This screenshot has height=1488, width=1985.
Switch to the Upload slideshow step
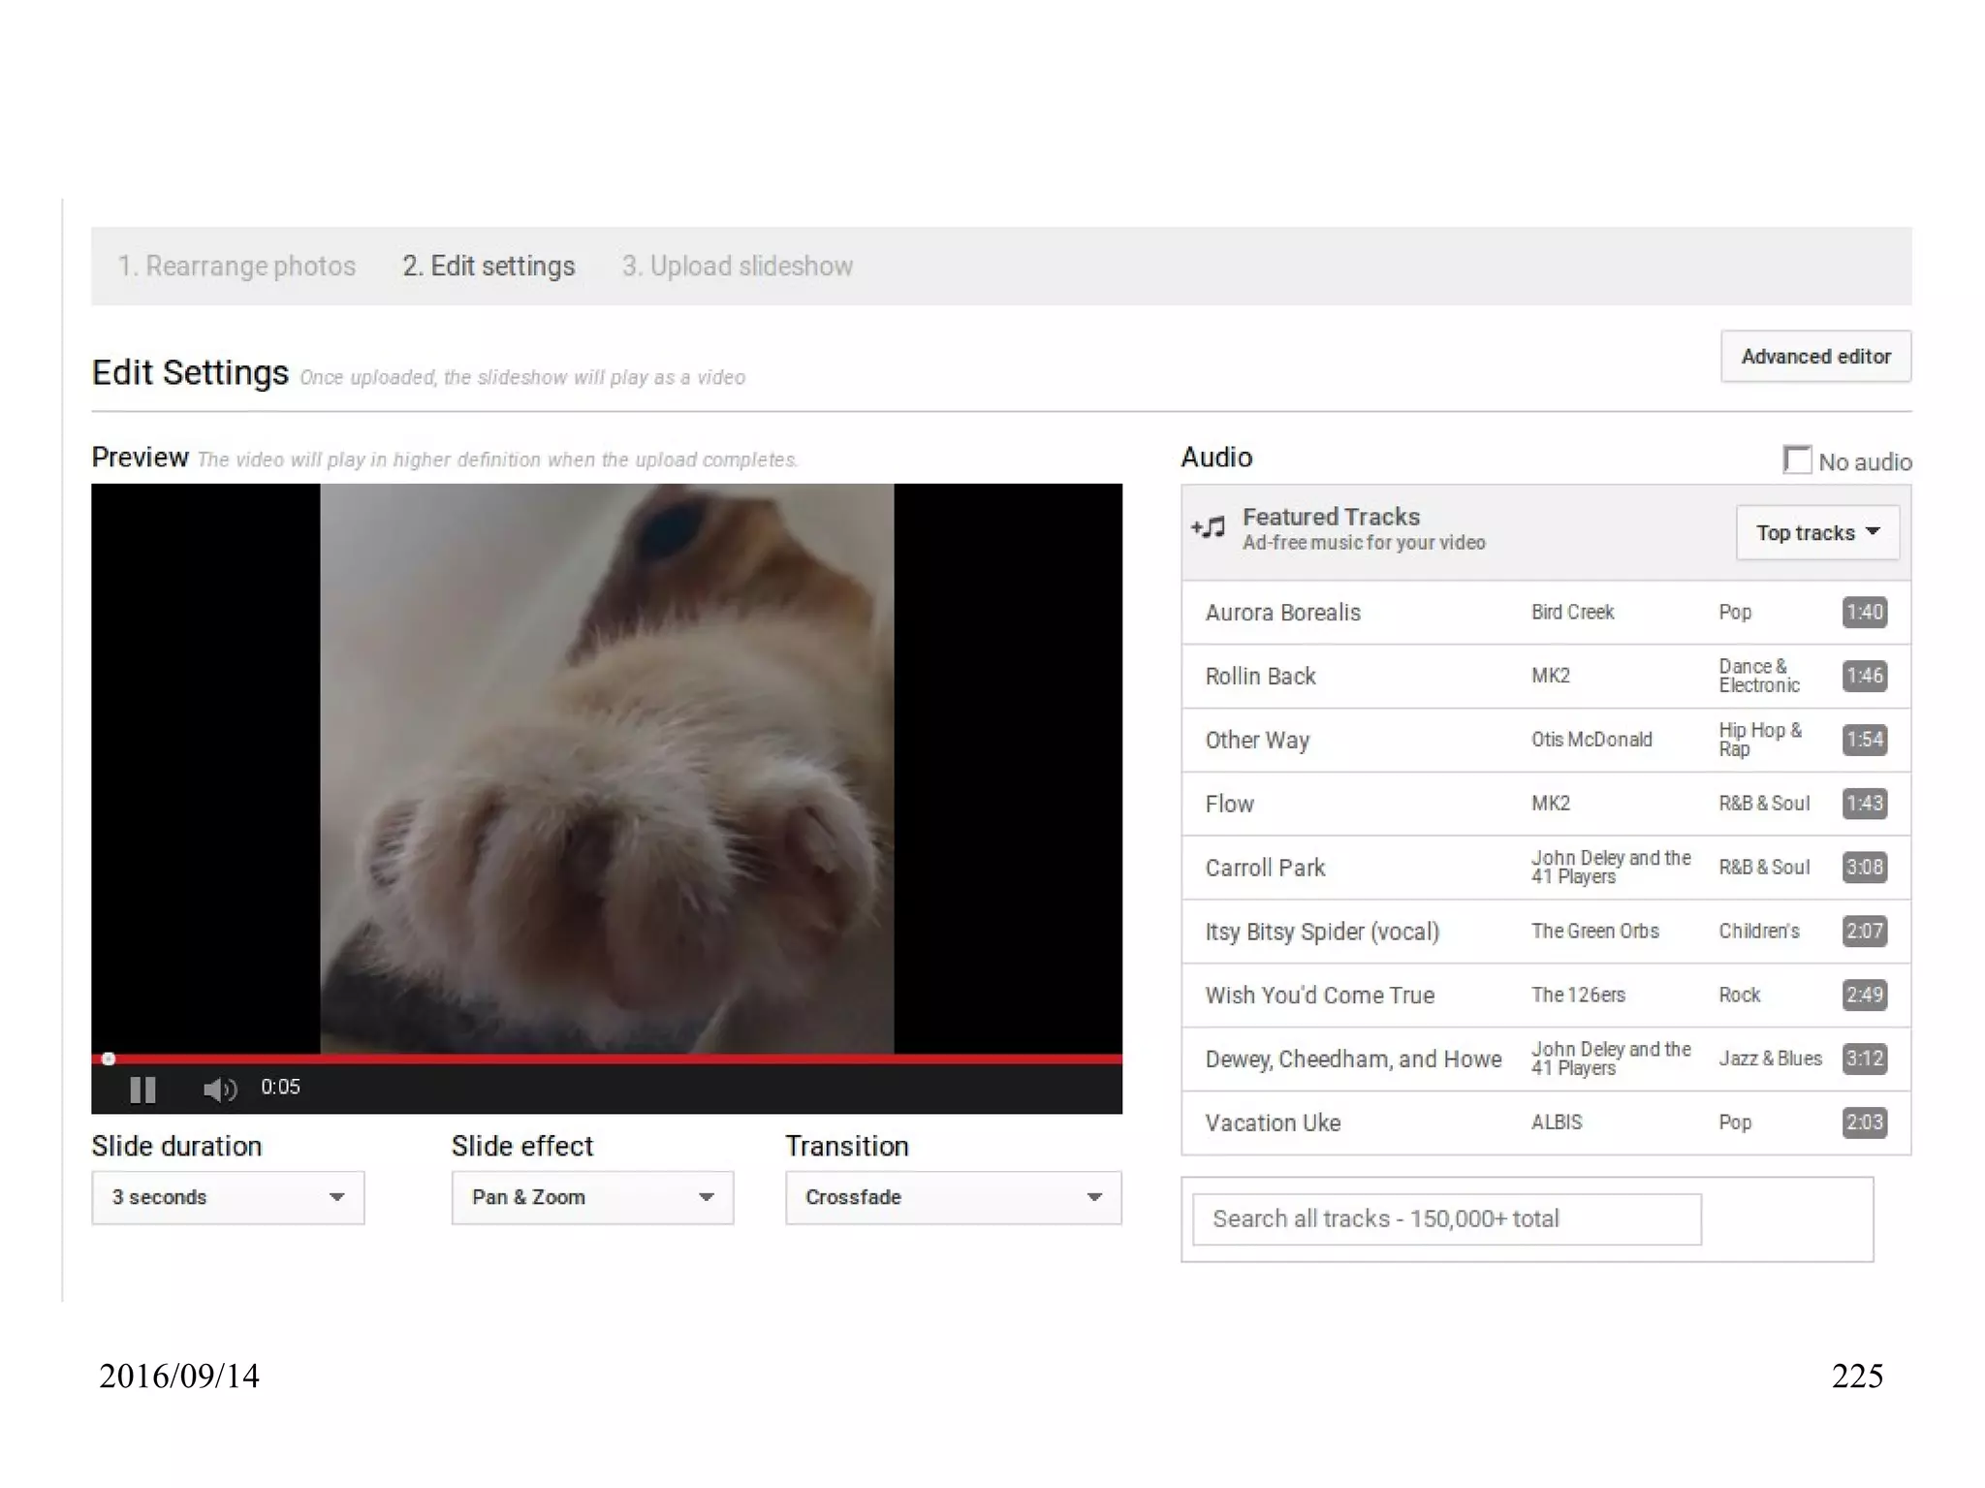[737, 267]
